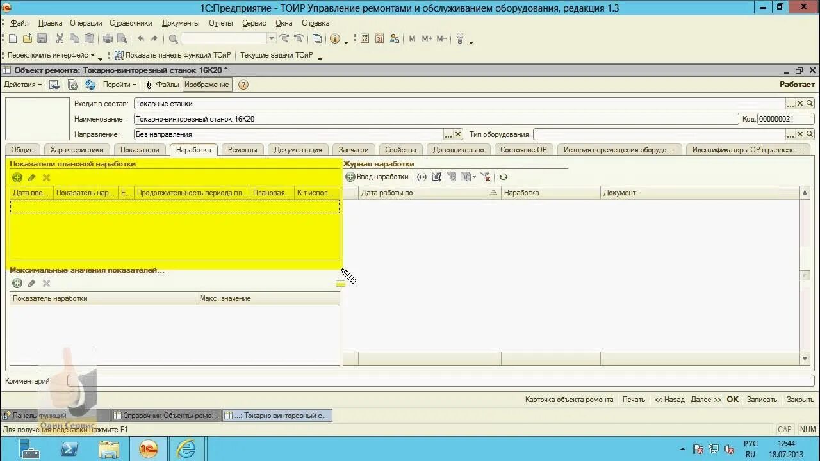Open PowerShell from Windows taskbar
Image resolution: width=820 pixels, height=461 pixels.
point(69,449)
